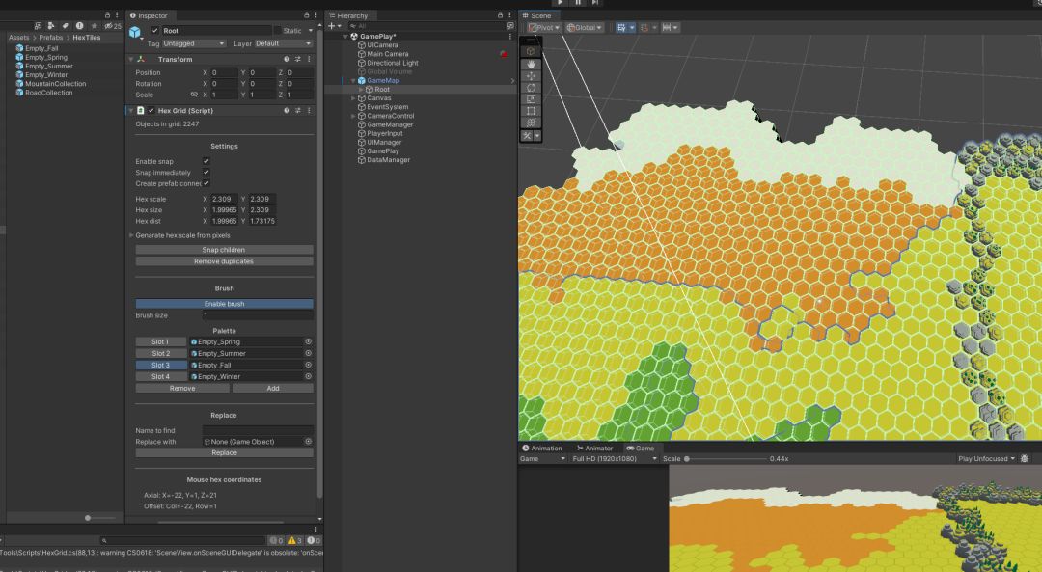The height and width of the screenshot is (572, 1042).
Task: Toggle the Enable snap checkbox
Action: coord(206,161)
